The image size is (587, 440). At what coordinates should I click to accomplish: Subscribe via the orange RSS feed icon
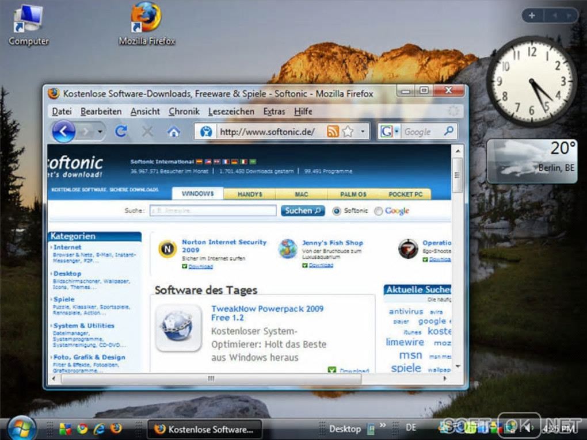click(x=333, y=131)
